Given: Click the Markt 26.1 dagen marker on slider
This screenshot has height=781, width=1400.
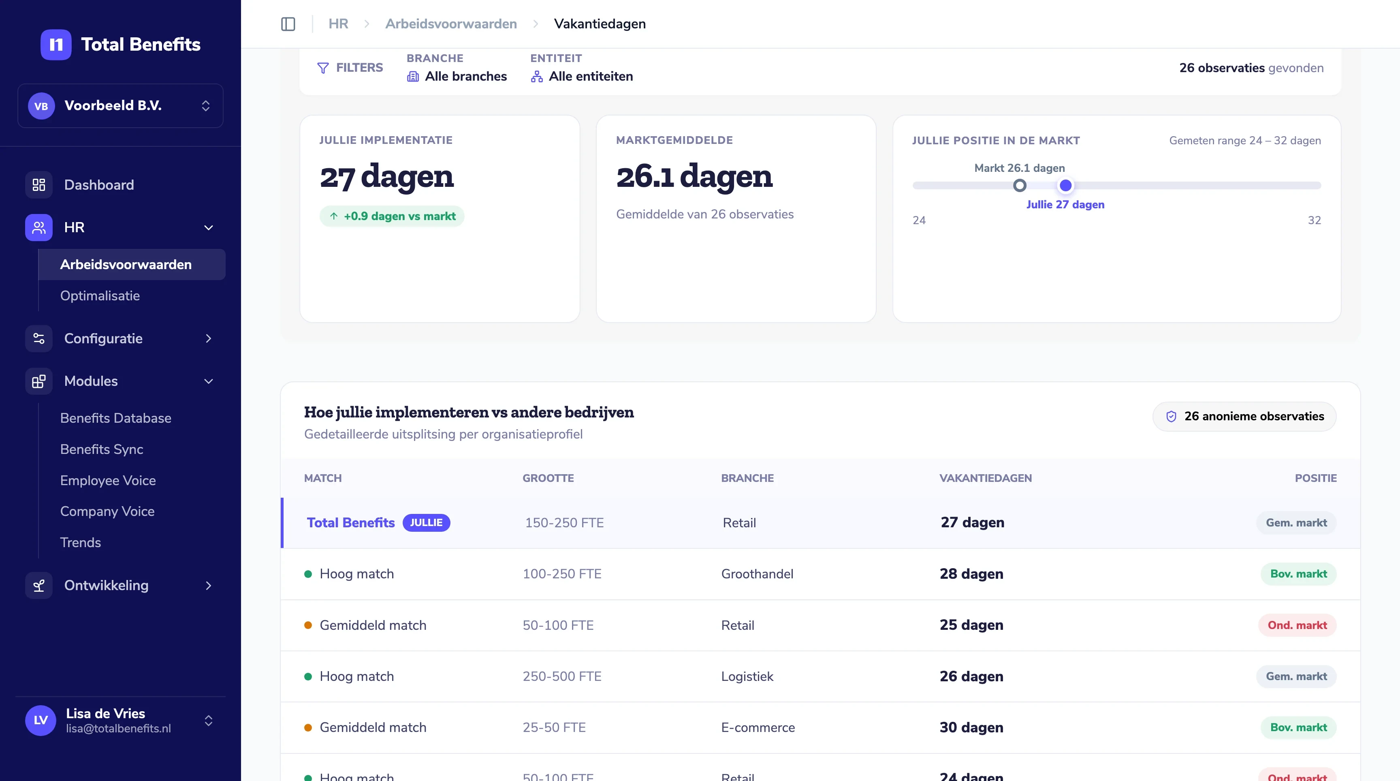Looking at the screenshot, I should [x=1020, y=186].
